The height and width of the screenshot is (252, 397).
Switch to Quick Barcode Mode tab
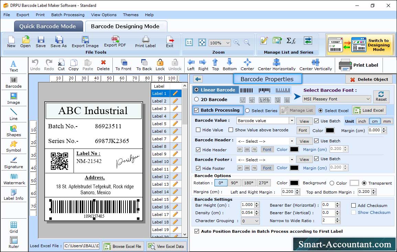(48, 26)
